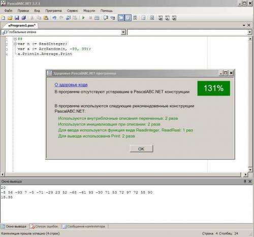This screenshot has height=237, width=254.
Task: Collapse the fold marker beside var n
Action: point(15,44)
